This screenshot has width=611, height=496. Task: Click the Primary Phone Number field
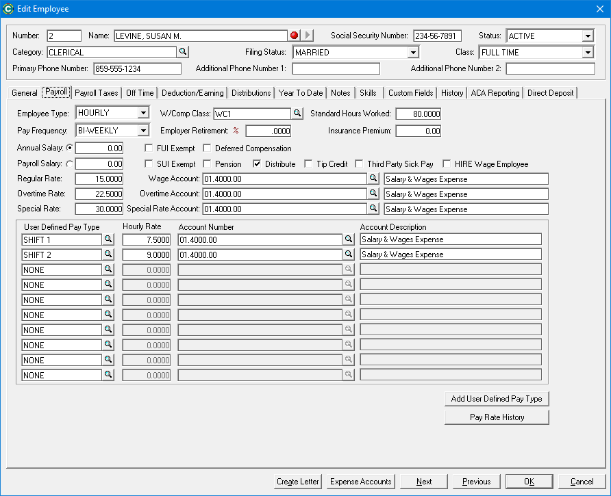pyautogui.click(x=137, y=68)
